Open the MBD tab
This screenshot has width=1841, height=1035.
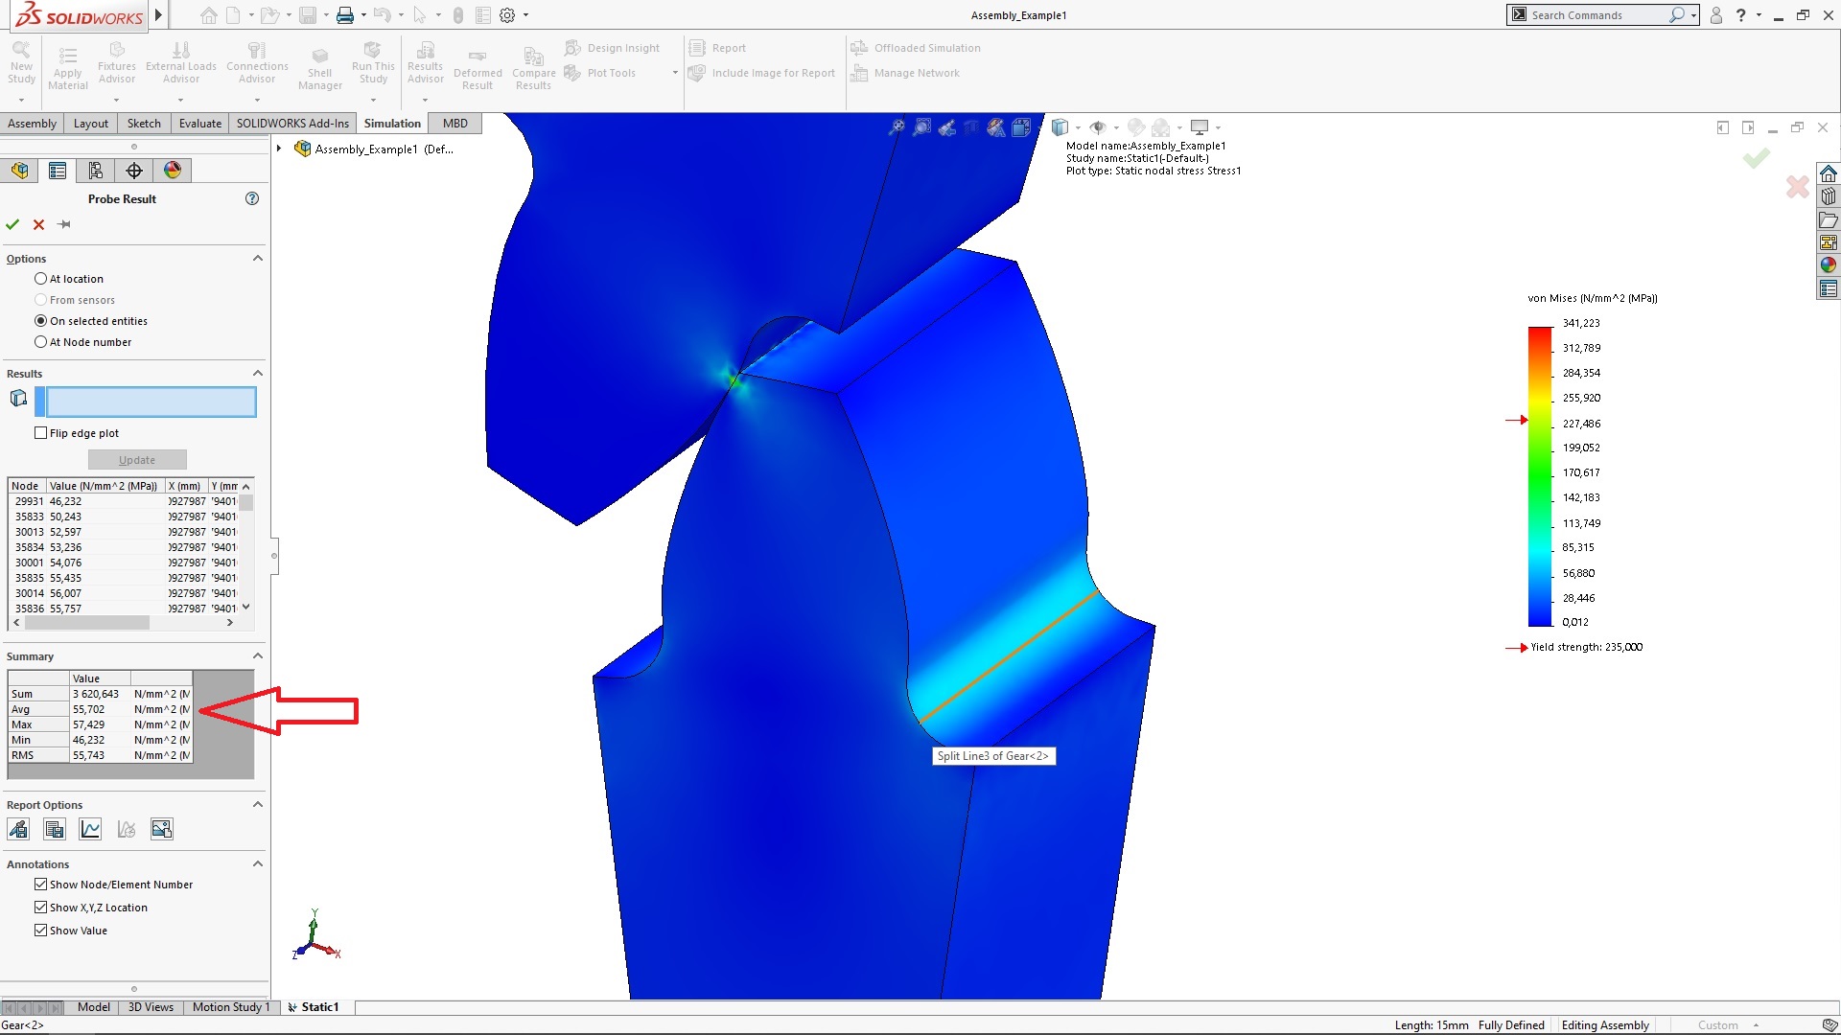(455, 124)
